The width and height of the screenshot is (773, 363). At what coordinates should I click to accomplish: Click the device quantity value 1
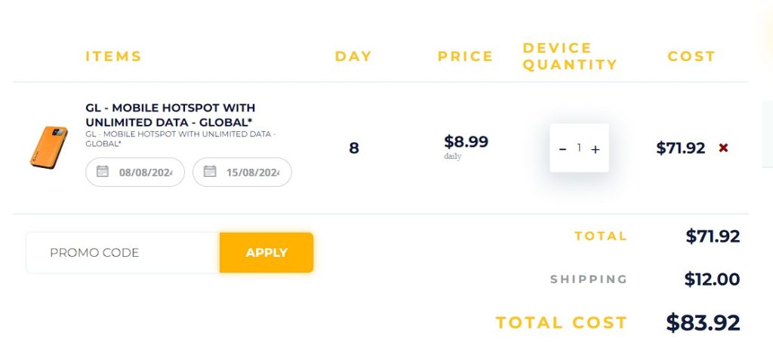pyautogui.click(x=579, y=148)
